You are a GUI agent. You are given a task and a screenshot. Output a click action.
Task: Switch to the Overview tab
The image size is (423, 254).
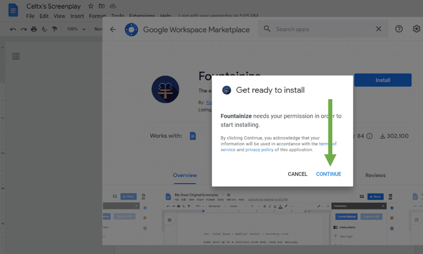pyautogui.click(x=185, y=175)
